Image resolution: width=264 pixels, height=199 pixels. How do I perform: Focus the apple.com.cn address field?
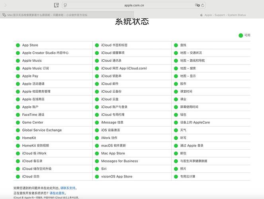(x=134, y=5)
